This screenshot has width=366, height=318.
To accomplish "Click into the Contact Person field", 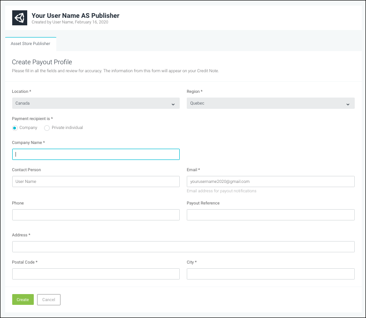I will pos(96,182).
